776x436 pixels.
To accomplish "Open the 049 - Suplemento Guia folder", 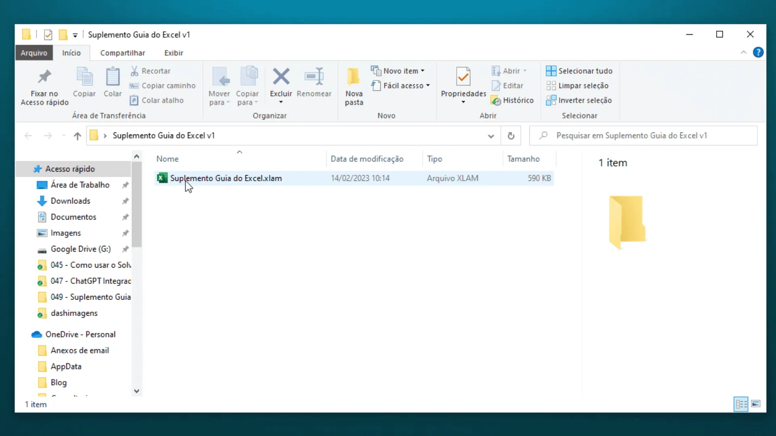I will pos(84,297).
